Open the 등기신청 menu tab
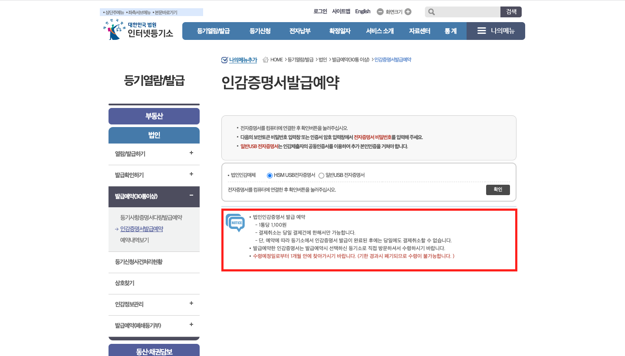Image resolution: width=625 pixels, height=356 pixels. (x=260, y=30)
